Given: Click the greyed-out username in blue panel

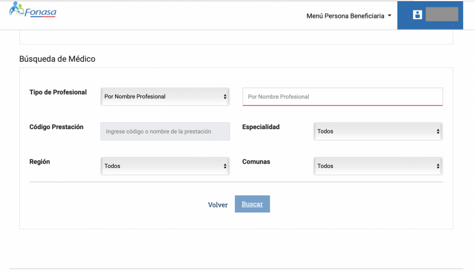Looking at the screenshot, I should click(442, 15).
